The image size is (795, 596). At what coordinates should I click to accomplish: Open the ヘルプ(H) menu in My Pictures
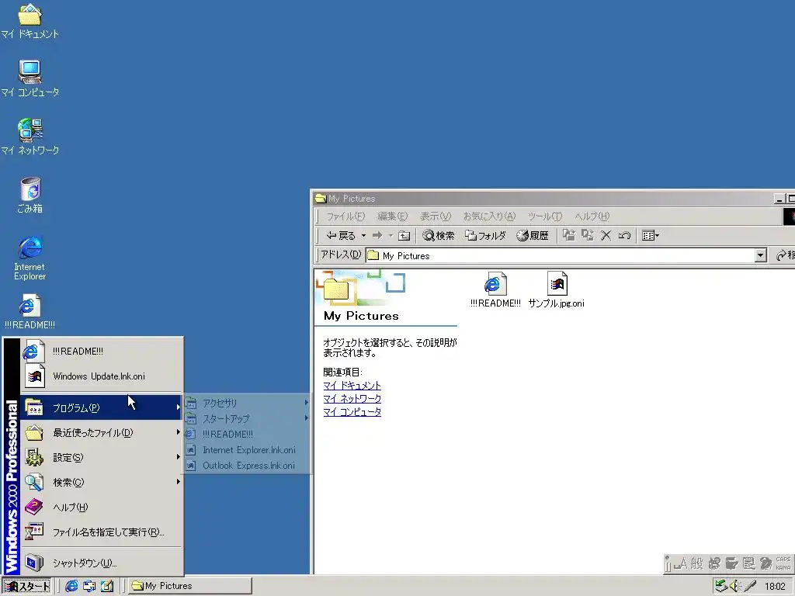(592, 217)
